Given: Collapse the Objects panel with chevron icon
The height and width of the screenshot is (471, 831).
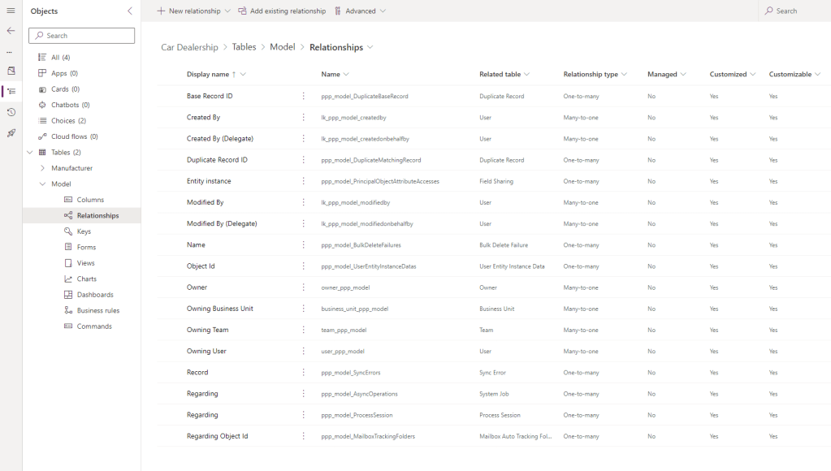Looking at the screenshot, I should click(x=130, y=11).
